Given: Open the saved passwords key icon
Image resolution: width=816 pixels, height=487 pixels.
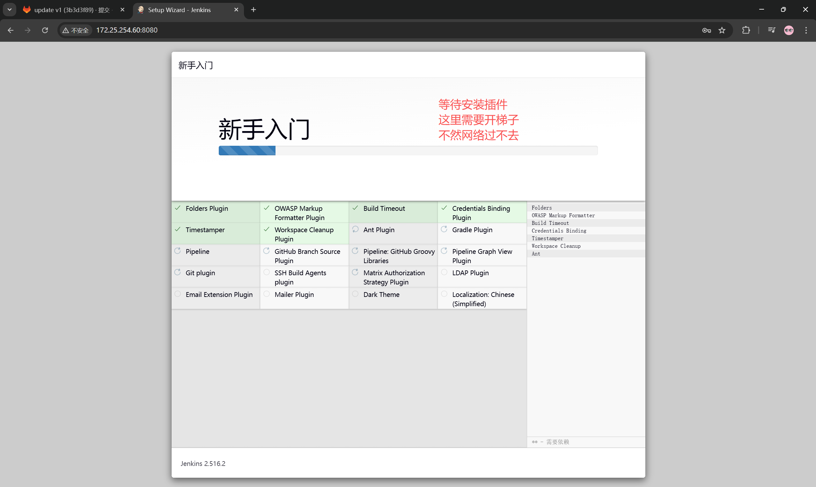Looking at the screenshot, I should tap(706, 30).
